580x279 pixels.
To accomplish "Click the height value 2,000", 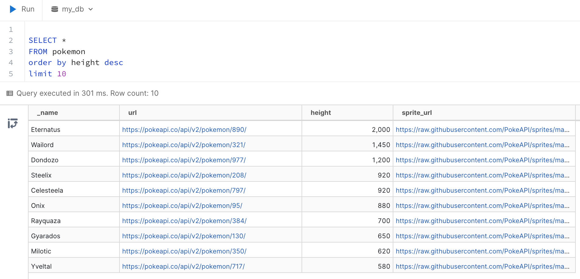I will pyautogui.click(x=381, y=130).
